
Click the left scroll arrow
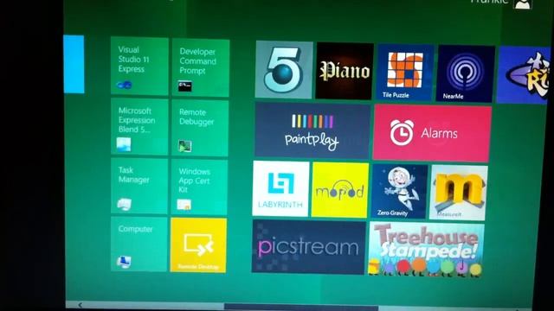[x=81, y=305]
